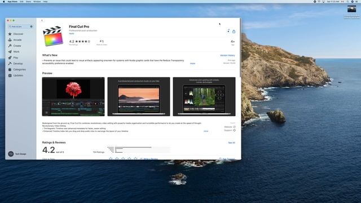This screenshot has width=361, height=203.
Task: Click App Support link at bottom
Action: 227,159
